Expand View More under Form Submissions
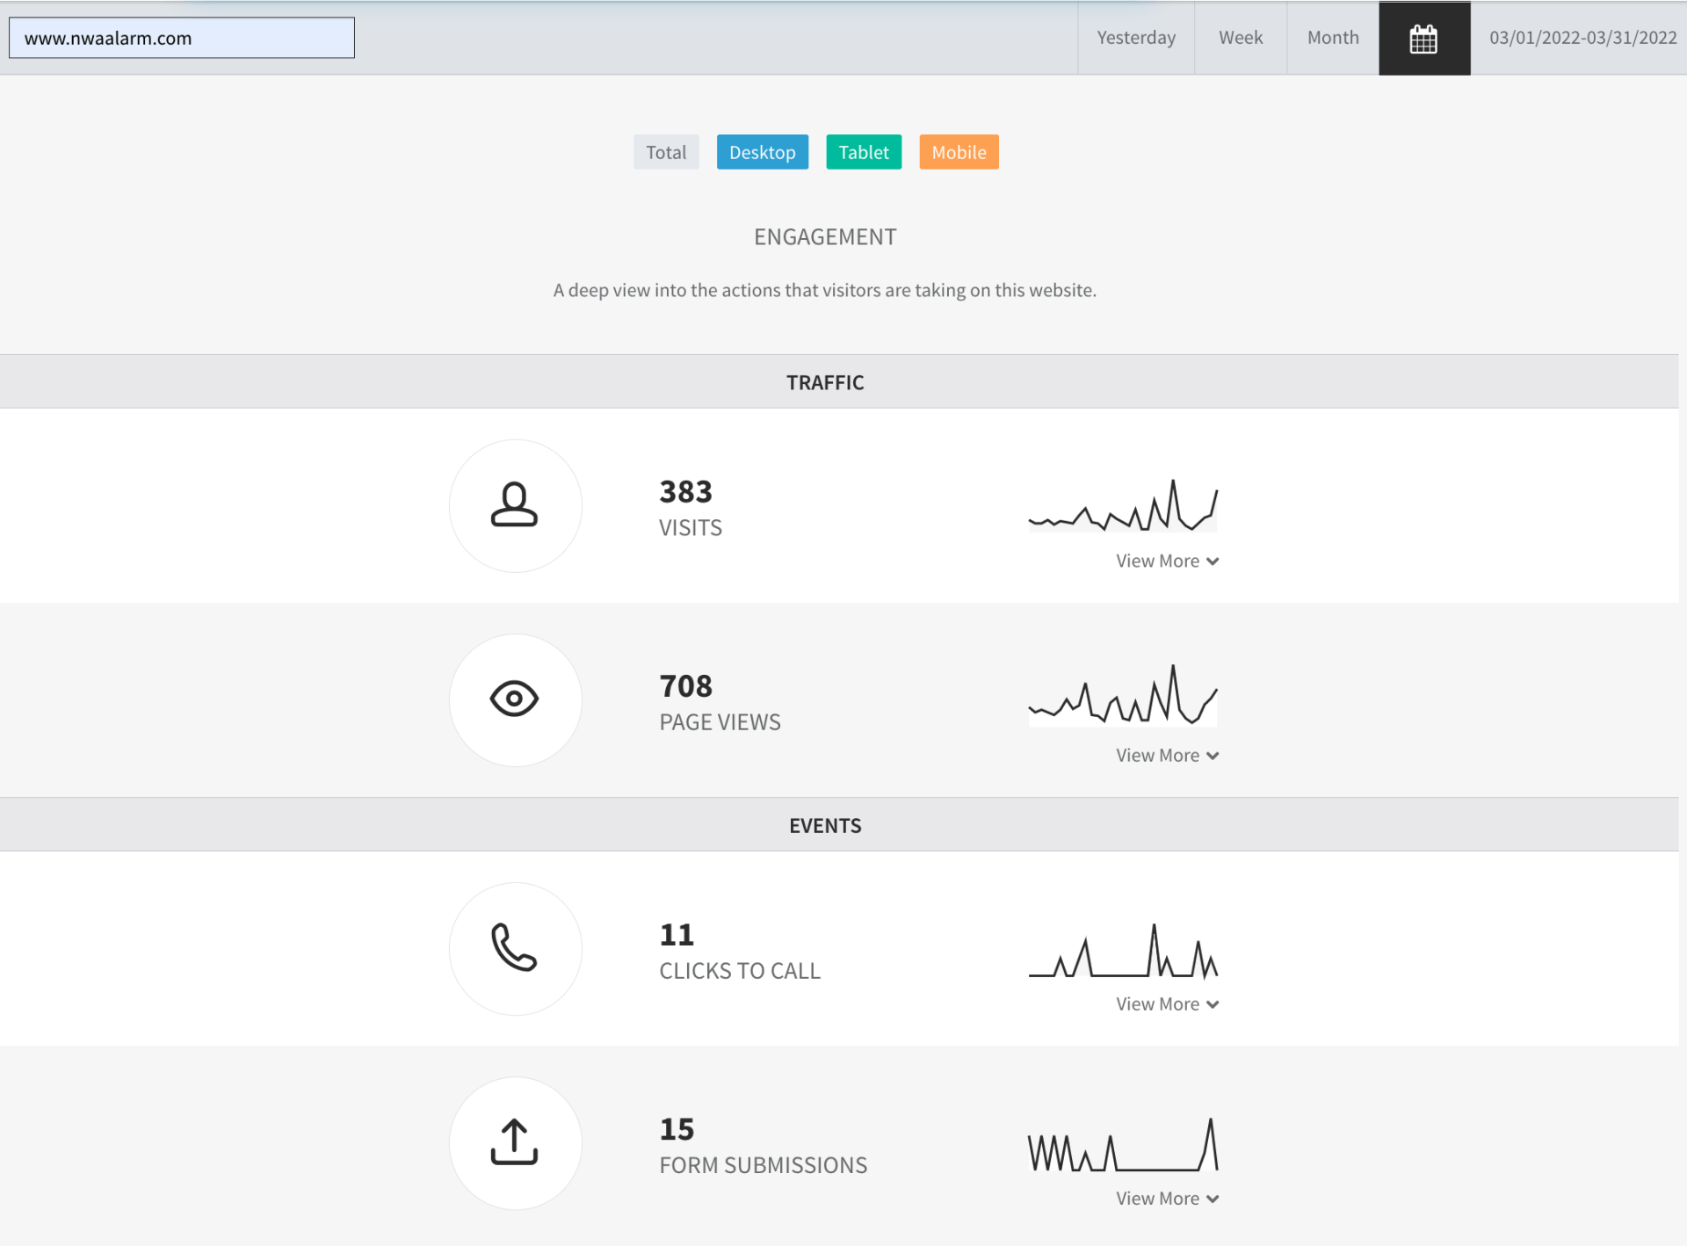Screen dimensions: 1687x1246 pyautogui.click(x=1167, y=1199)
